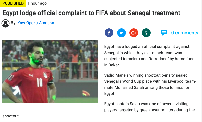The height and width of the screenshot is (122, 202).
Task: Share article on Google Plus
Action: (x=134, y=33)
